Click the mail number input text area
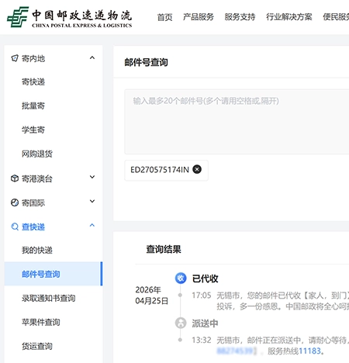349x363 pixels. pos(237,122)
